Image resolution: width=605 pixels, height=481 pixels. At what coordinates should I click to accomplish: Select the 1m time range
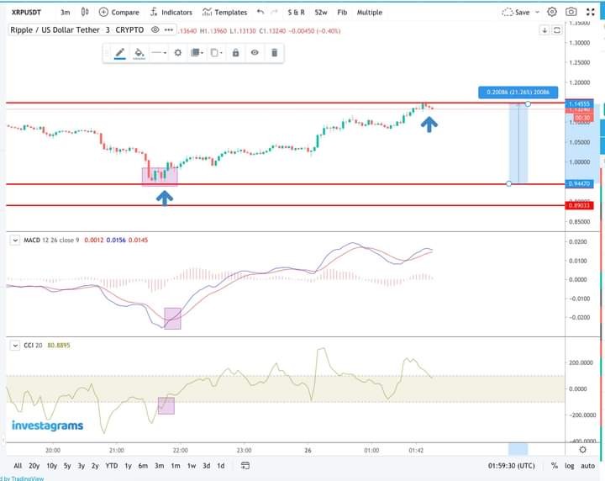tap(176, 466)
